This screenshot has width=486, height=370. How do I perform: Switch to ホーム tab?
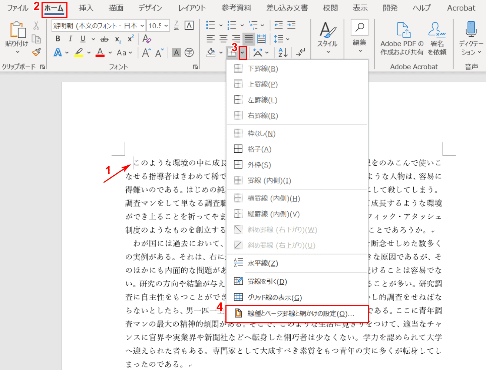54,8
